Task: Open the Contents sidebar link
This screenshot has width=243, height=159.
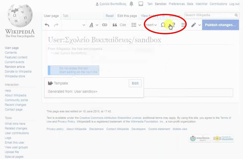Action: [x=11, y=53]
